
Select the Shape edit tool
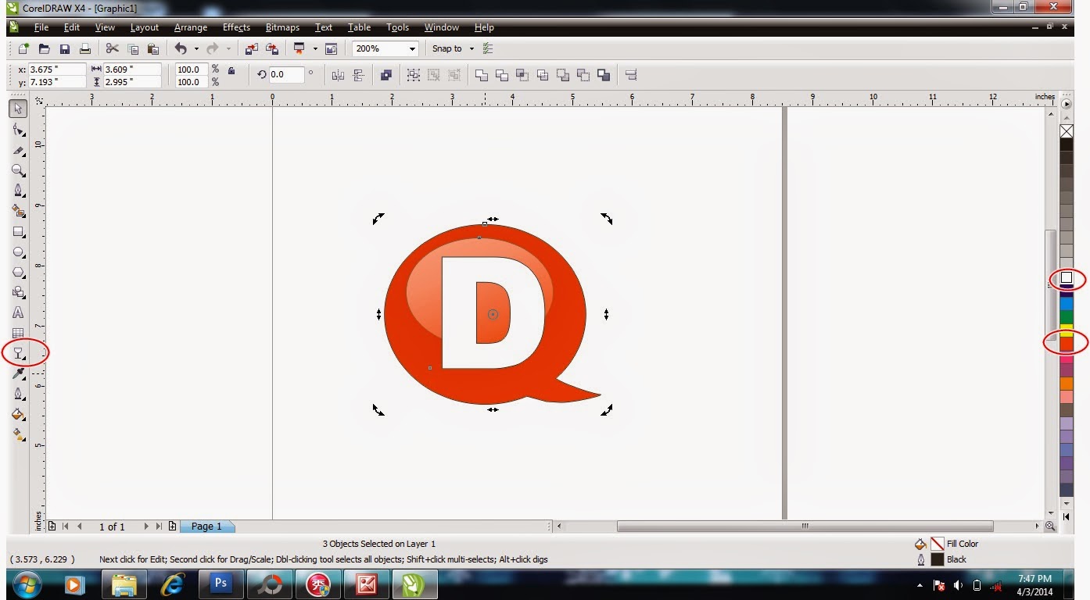pyautogui.click(x=17, y=129)
